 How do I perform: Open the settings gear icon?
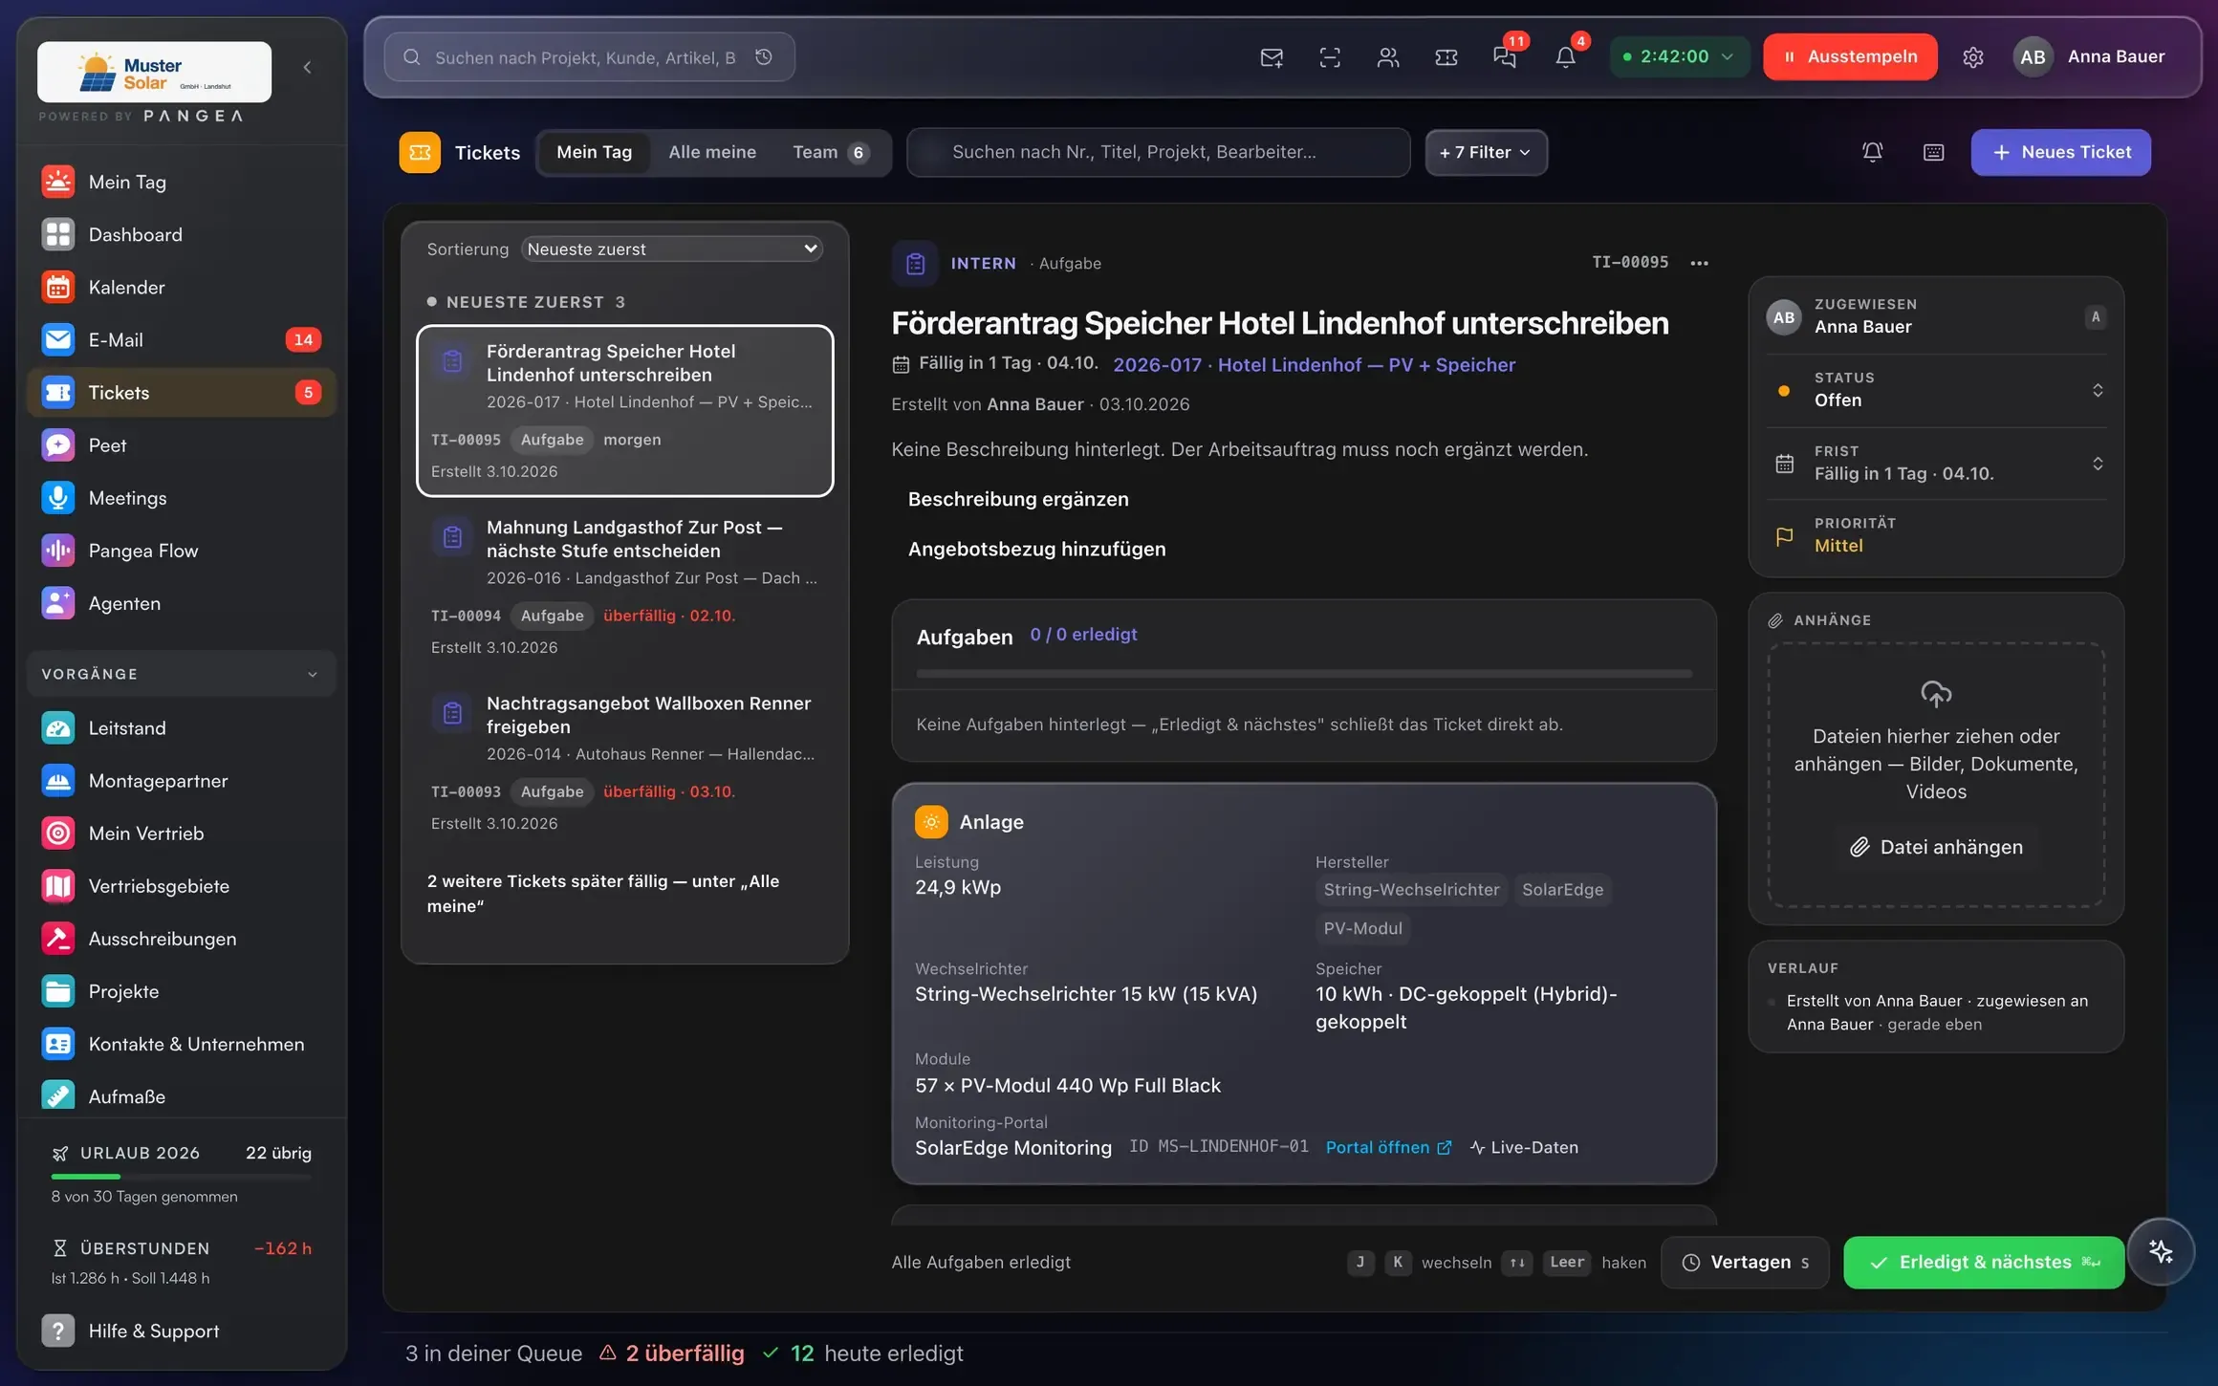click(x=1973, y=57)
